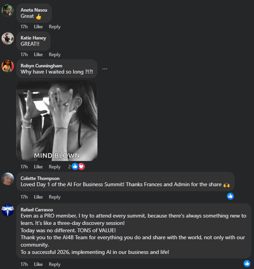Like Aneta Nascu's comment
Image resolution: width=254 pixels, height=269 pixels.
[38, 27]
